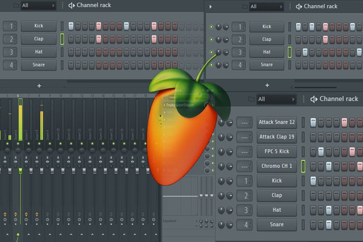Toggle mute LED on mixer Insert 11
This screenshot has height=242, width=363.
pyautogui.click(x=71, y=144)
